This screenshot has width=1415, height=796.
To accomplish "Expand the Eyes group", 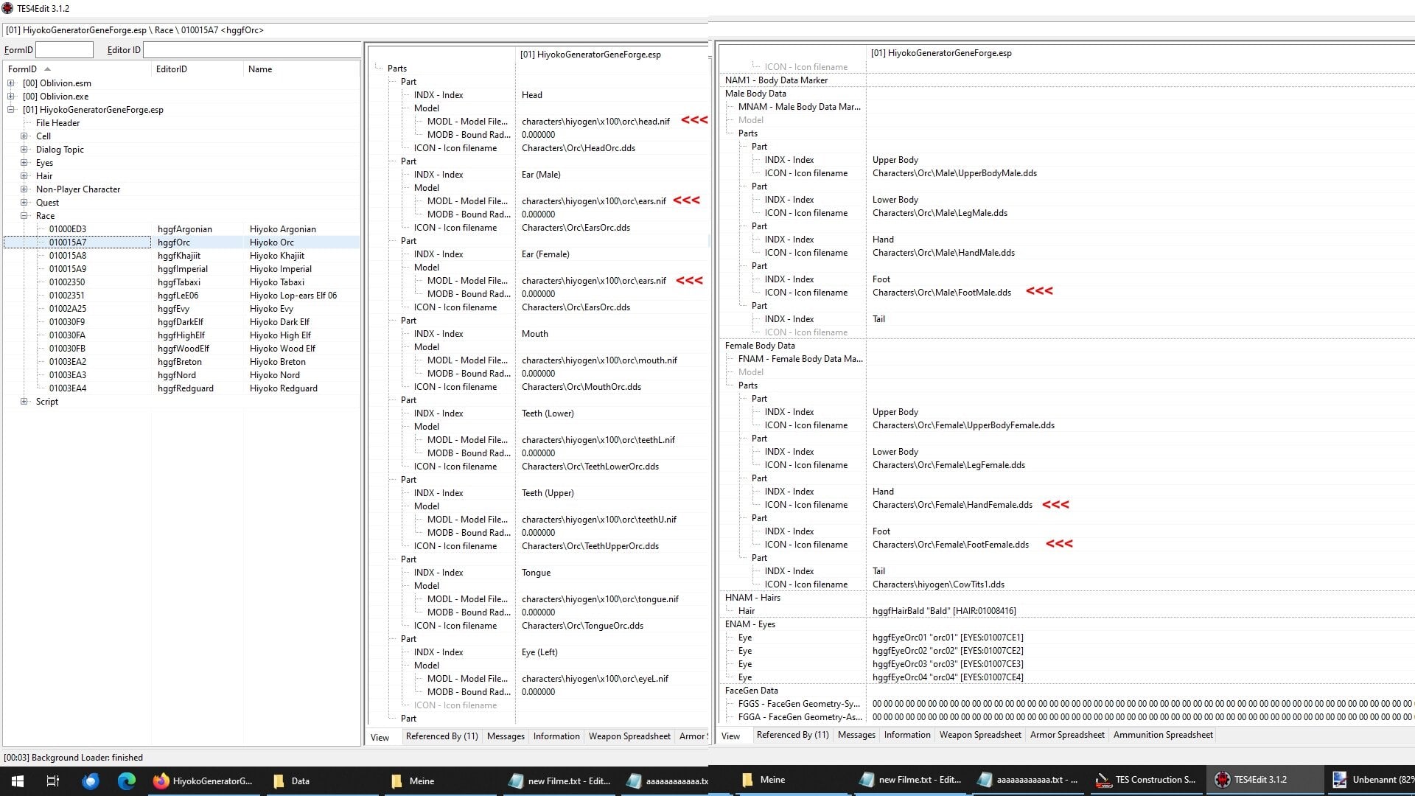I will tap(24, 163).
